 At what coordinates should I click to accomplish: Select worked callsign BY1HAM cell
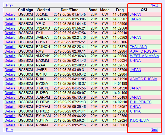[x=43, y=116]
